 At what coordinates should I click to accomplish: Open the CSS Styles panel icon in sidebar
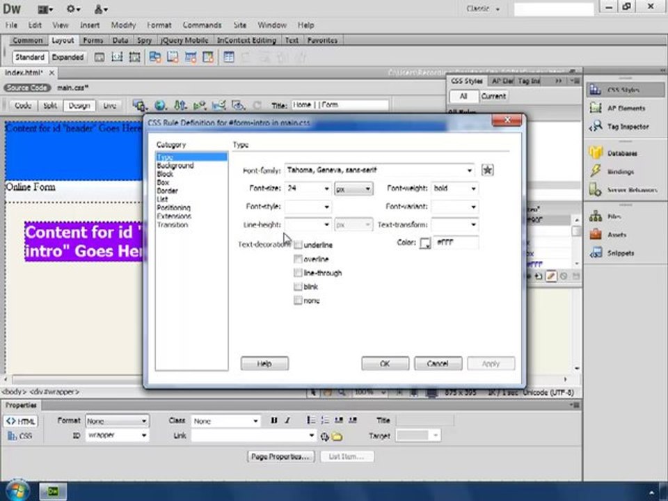pyautogui.click(x=595, y=90)
